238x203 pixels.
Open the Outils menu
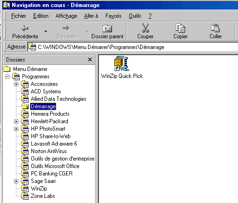click(135, 16)
